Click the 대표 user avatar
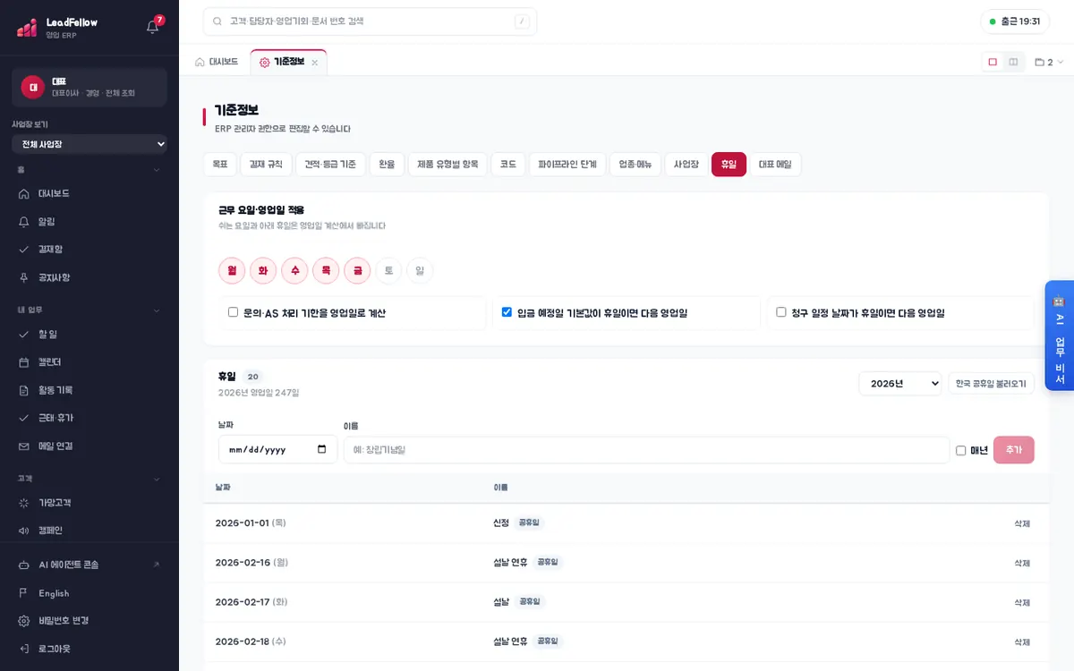This screenshot has height=671, width=1074. 33,87
